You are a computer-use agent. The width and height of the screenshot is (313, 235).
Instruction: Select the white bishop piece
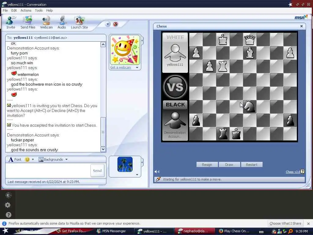pyautogui.click(x=249, y=53)
